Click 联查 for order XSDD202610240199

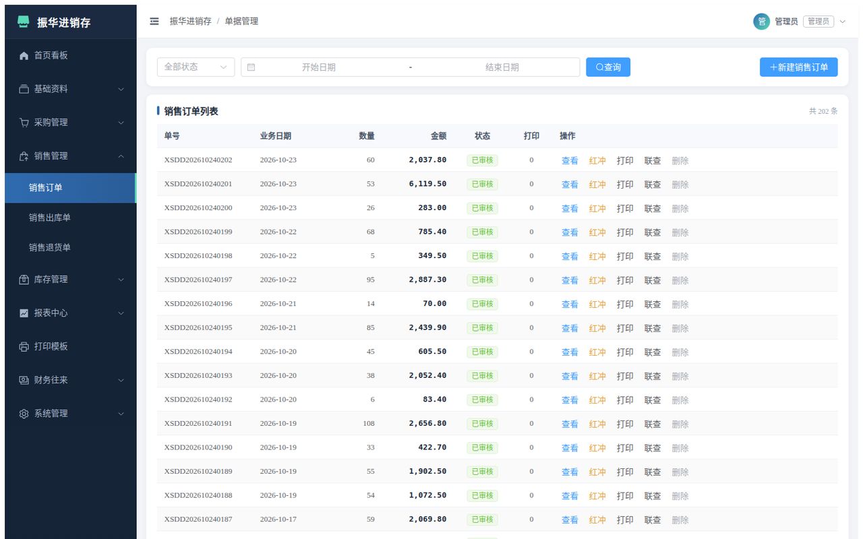pos(653,232)
